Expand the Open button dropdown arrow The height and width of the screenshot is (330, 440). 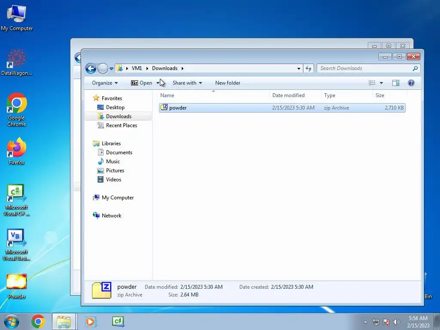158,83
